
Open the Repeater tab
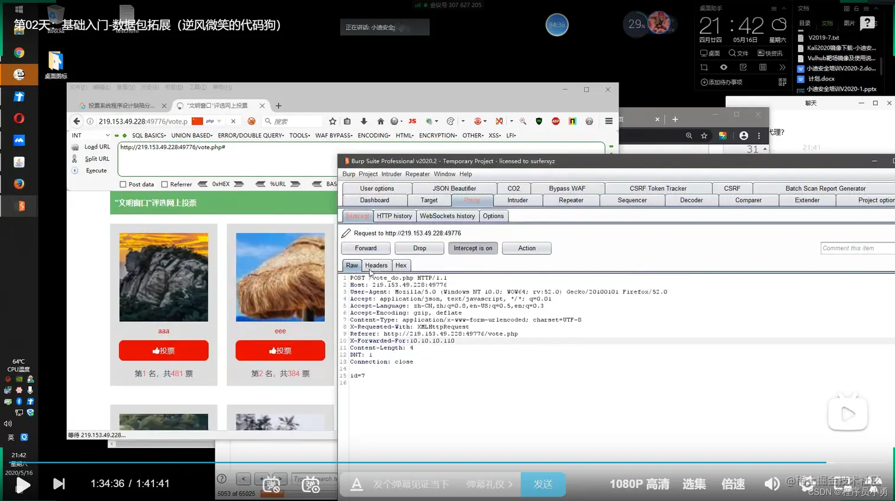[x=571, y=200]
